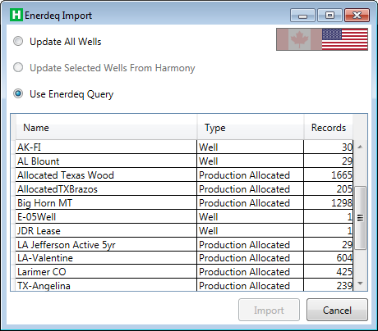The image size is (378, 331).
Task: Select the LA-Valentine query
Action: [184, 258]
